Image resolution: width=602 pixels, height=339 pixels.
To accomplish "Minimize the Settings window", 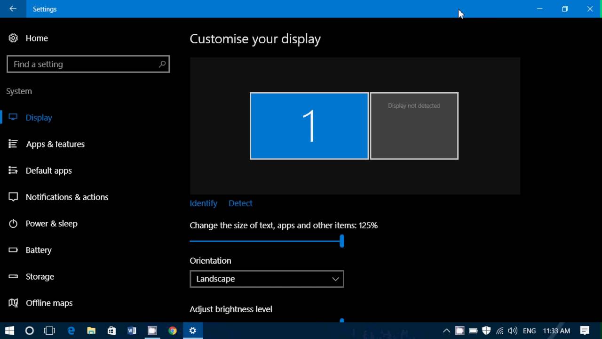I will (x=540, y=9).
